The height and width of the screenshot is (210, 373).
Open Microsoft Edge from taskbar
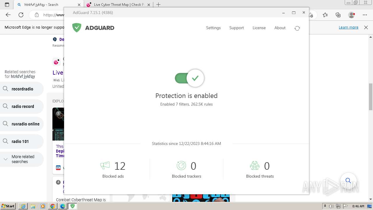63,206
